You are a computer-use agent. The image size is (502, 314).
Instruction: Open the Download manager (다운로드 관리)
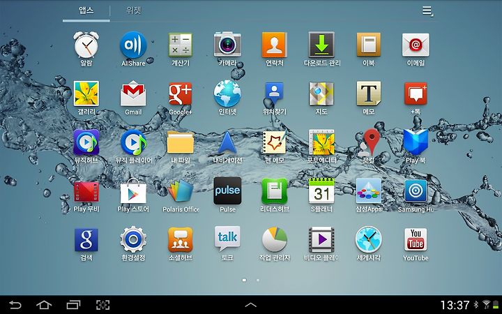(x=321, y=45)
